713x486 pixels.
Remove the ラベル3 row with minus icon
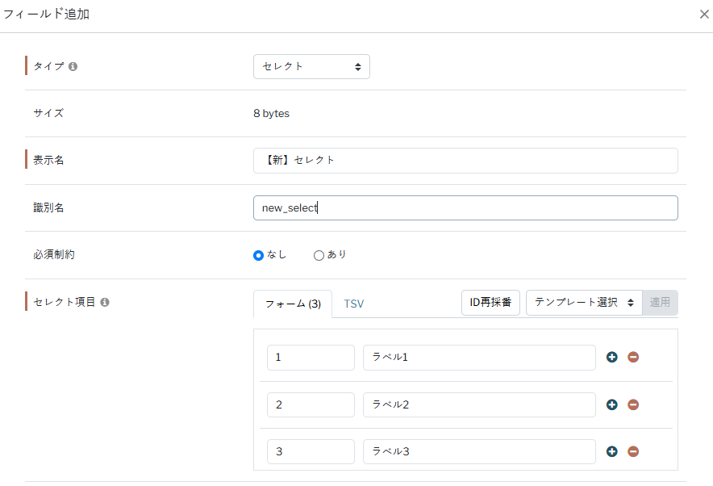click(x=633, y=452)
